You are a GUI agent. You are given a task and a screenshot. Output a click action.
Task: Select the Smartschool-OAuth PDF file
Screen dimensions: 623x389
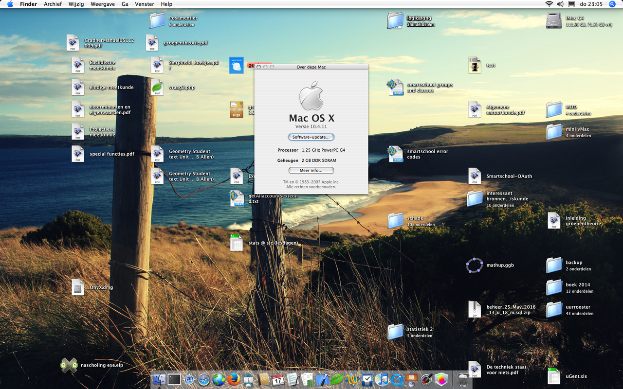(x=475, y=176)
